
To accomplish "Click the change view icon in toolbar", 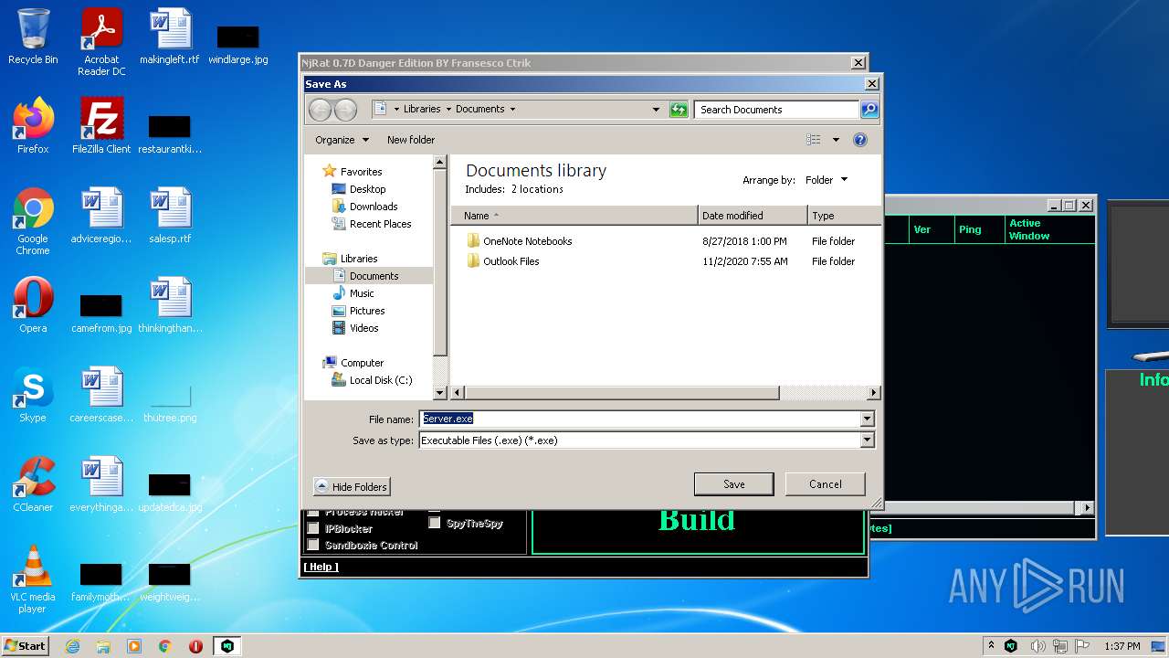I will coord(814,140).
